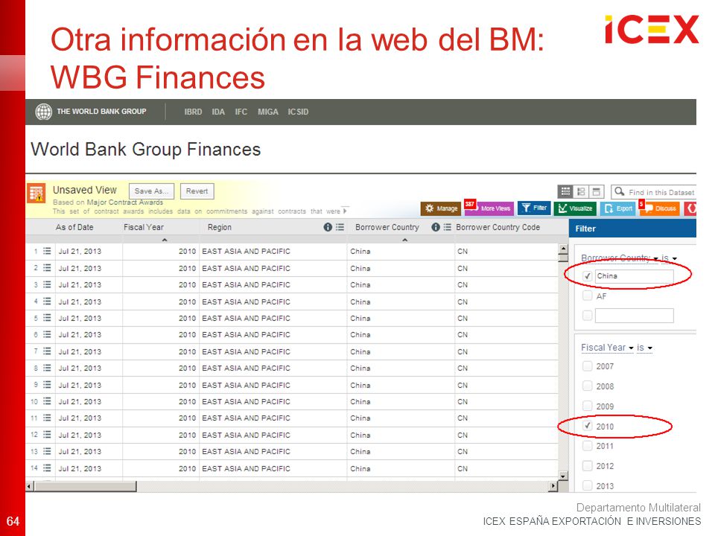Open the Visualize options
This screenshot has height=536, width=715.
point(576,208)
